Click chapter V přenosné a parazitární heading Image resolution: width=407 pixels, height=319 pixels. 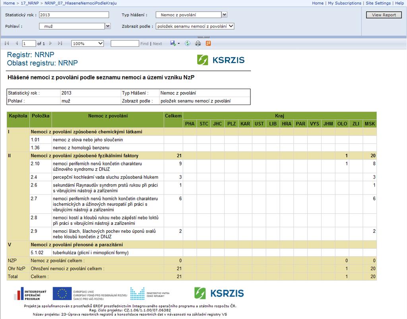(x=77, y=245)
